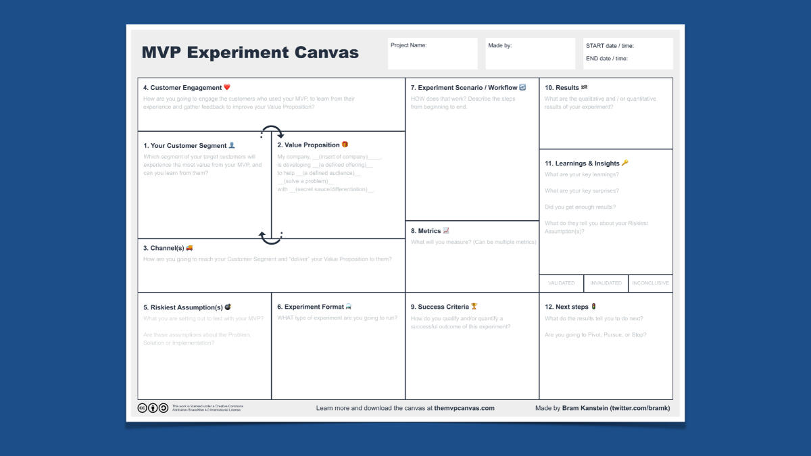Click the START date / time field
Viewport: 811px width, 456px height.
(628, 46)
